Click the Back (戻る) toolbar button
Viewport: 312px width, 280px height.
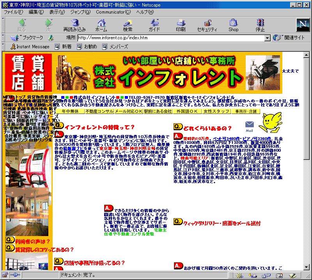(x=22, y=25)
